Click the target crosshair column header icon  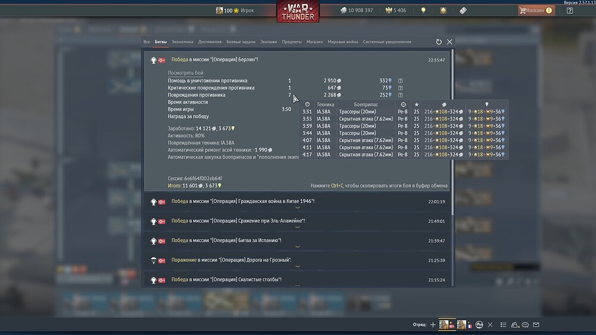403,104
